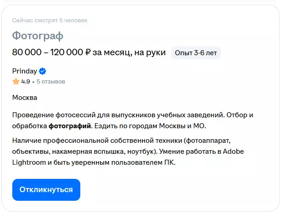
Task: Click the на руки salary note
Action: 149,53
